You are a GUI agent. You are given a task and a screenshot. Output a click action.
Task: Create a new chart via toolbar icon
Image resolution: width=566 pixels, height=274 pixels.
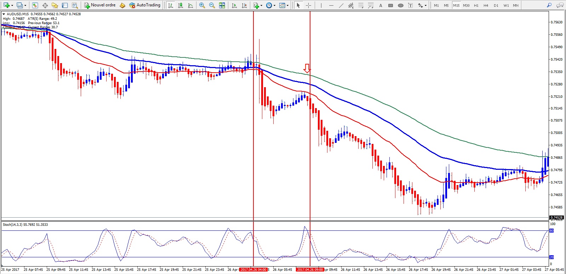[x=6, y=5]
